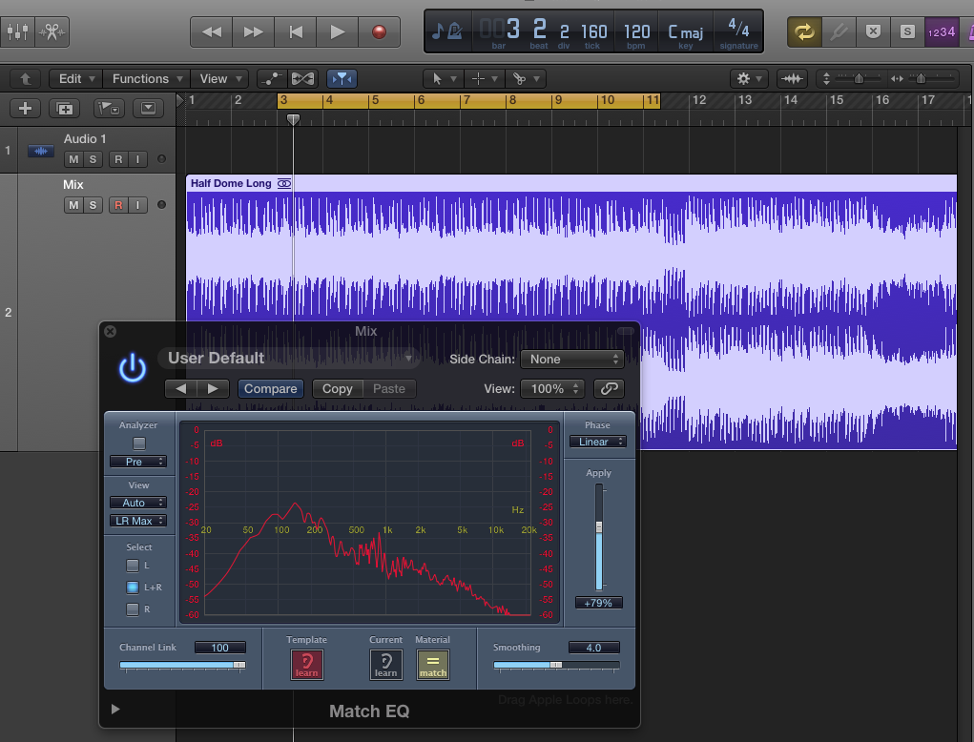Click the Compare button
This screenshot has width=974, height=742.
tap(270, 389)
